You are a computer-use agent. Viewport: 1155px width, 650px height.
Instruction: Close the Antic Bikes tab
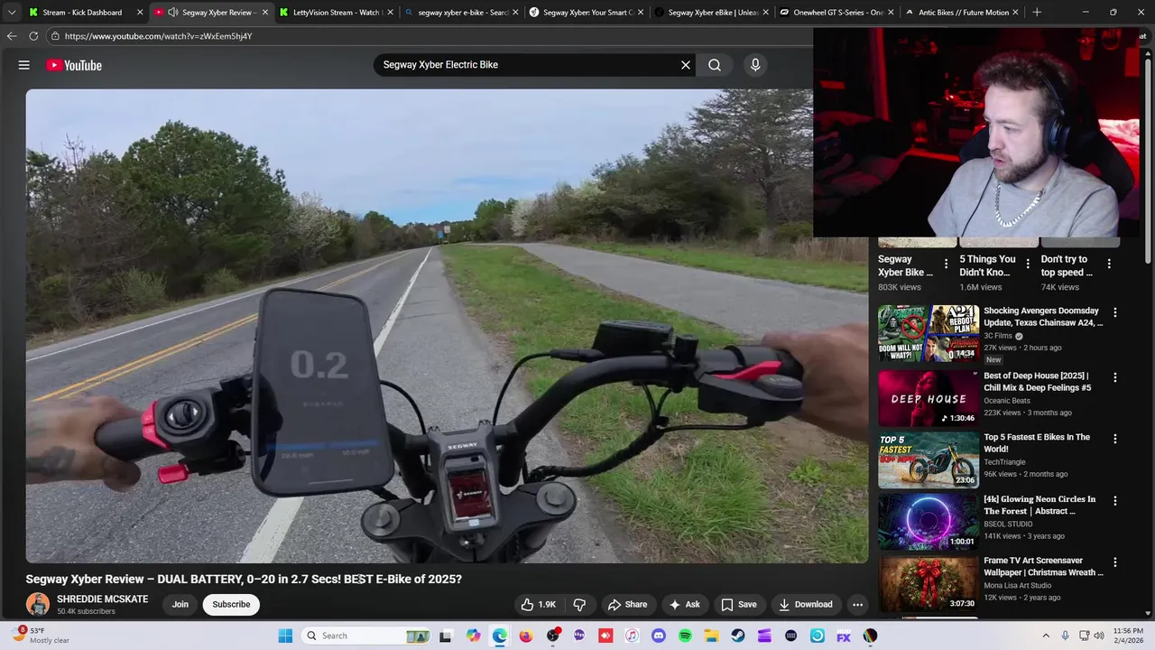click(1015, 13)
